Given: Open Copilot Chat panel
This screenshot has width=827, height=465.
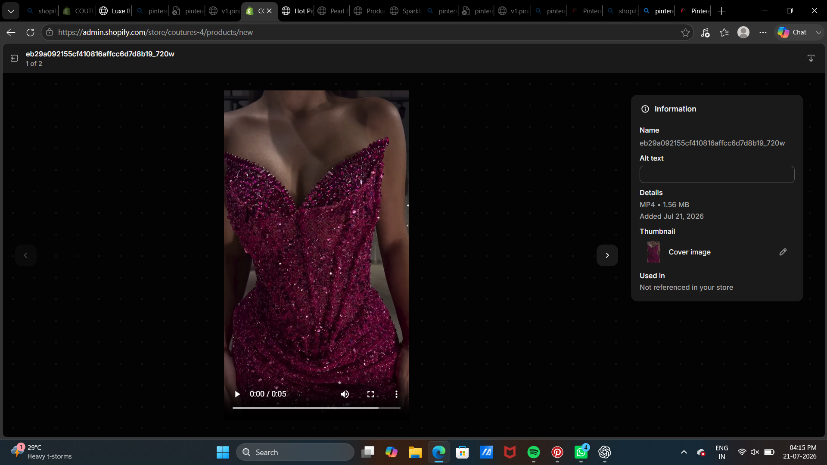Looking at the screenshot, I should pos(792,32).
